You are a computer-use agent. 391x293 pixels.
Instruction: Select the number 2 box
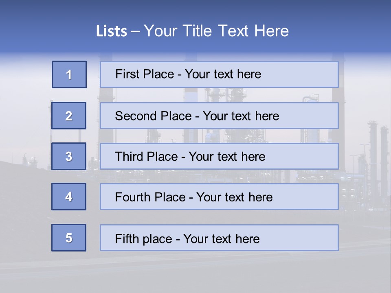pos(69,116)
